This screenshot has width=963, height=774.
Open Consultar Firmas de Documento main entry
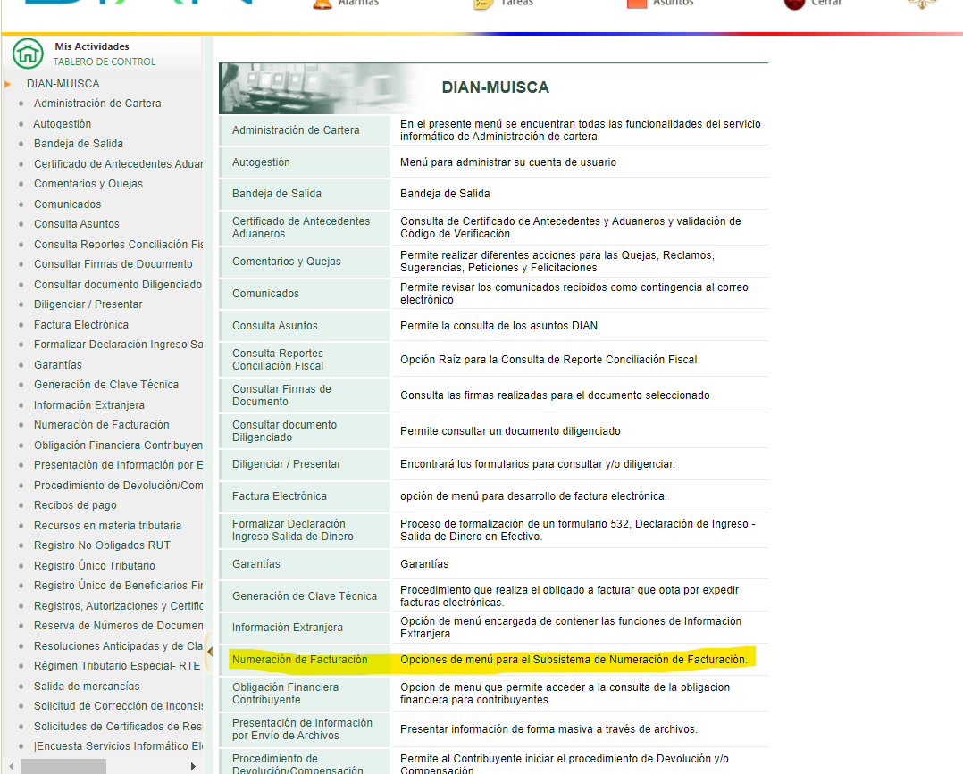tap(281, 395)
